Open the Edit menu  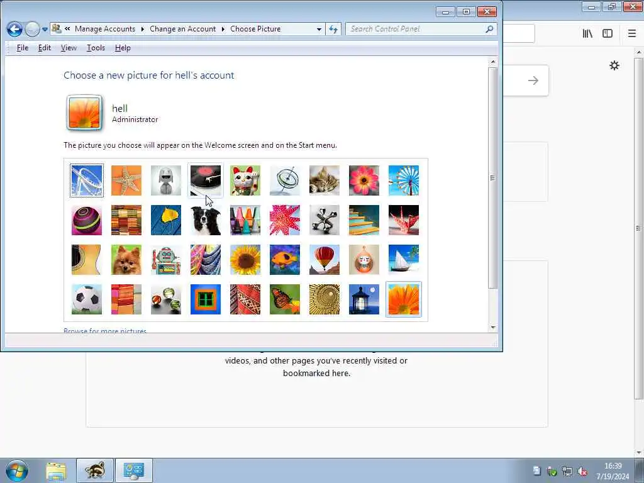click(45, 48)
